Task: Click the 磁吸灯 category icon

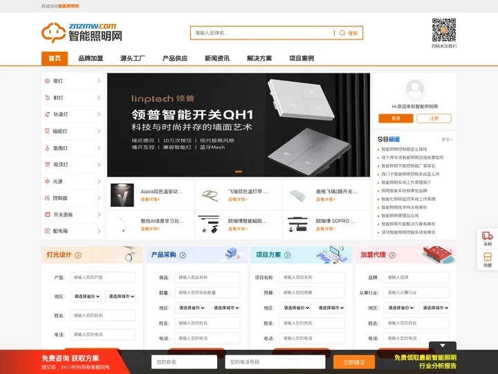Action: click(x=47, y=131)
